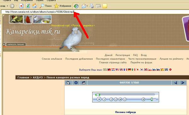189x115 pixels.
Task: Click the address bar URL field
Action: (x=95, y=12)
